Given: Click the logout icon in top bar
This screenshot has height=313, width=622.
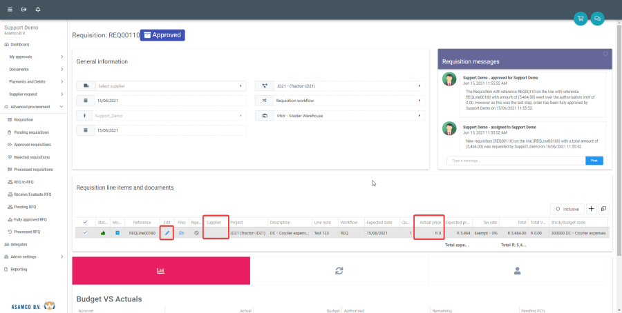Looking at the screenshot, I should click(x=23, y=9).
